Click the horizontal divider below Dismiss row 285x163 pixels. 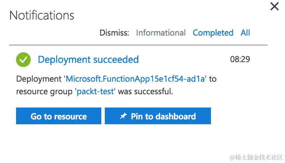click(x=138, y=45)
